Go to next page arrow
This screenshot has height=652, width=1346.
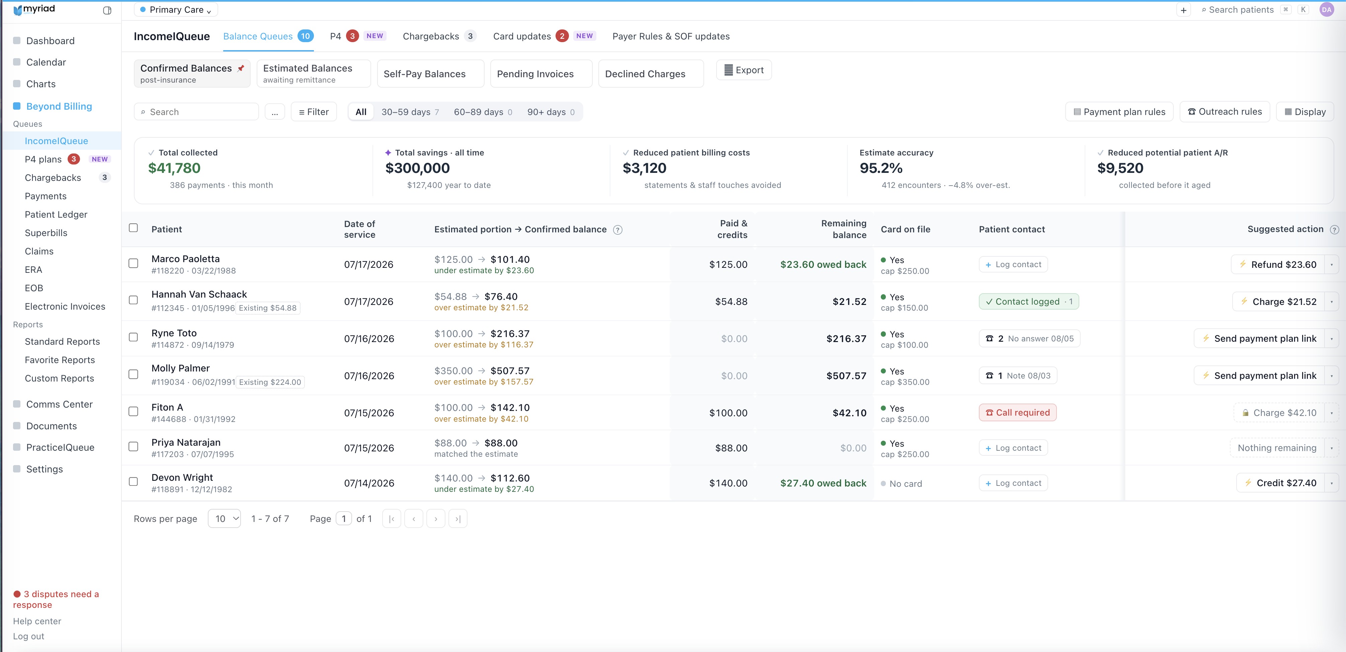pyautogui.click(x=436, y=519)
